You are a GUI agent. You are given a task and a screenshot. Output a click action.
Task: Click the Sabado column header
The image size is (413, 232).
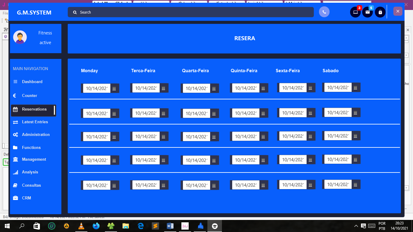[330, 71]
